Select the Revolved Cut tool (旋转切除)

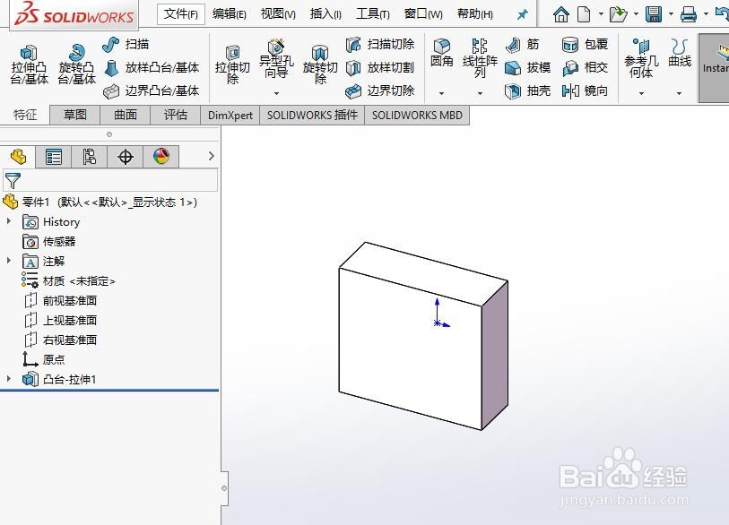(320, 65)
